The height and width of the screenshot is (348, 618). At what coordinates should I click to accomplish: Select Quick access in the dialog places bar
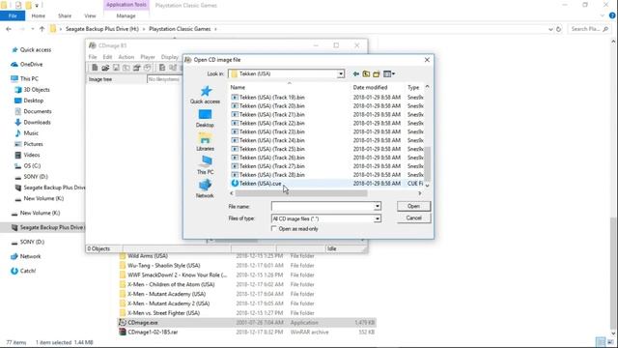tap(205, 95)
